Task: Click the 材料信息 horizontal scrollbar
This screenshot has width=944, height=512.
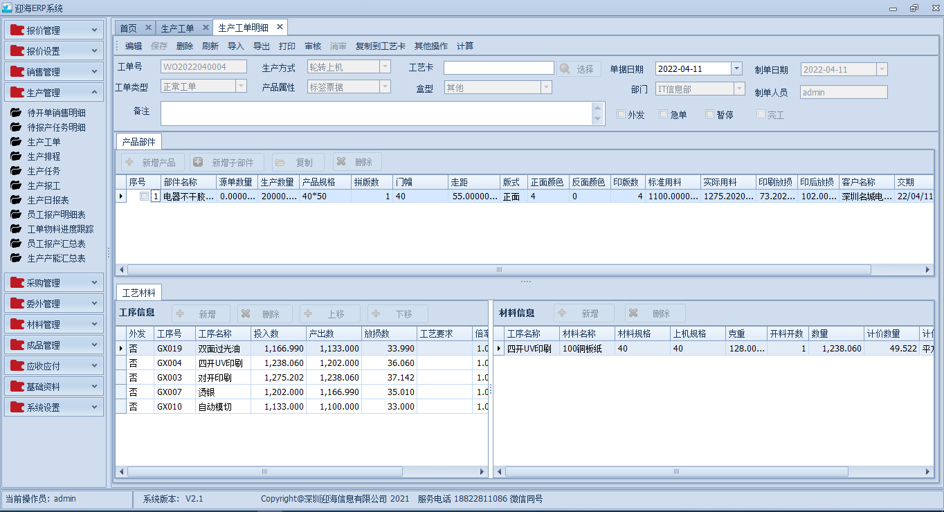Action: click(675, 472)
